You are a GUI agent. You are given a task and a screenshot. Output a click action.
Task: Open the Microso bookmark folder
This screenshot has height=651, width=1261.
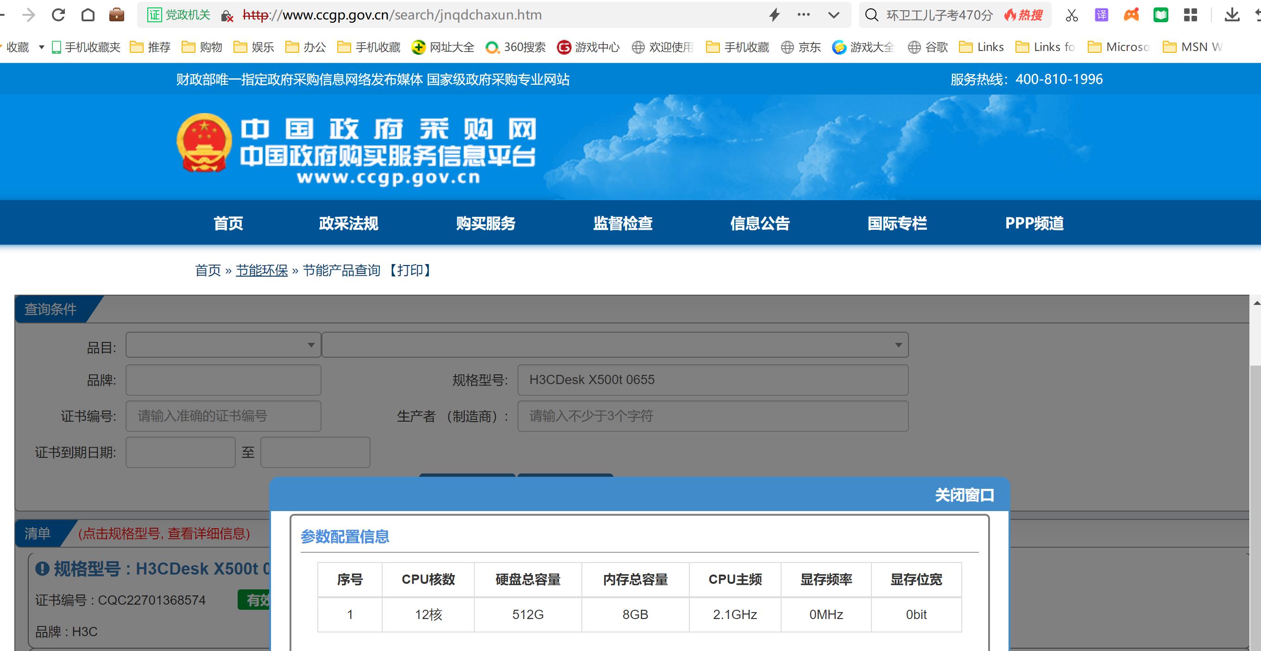pos(1119,47)
